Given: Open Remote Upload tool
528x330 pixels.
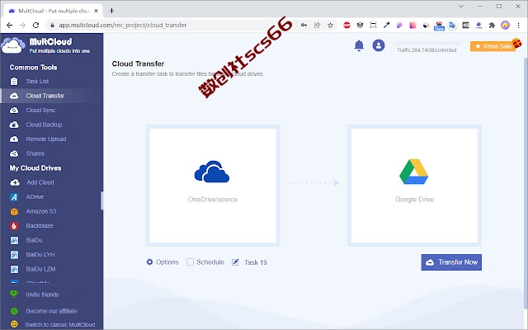Looking at the screenshot, I should (x=46, y=139).
